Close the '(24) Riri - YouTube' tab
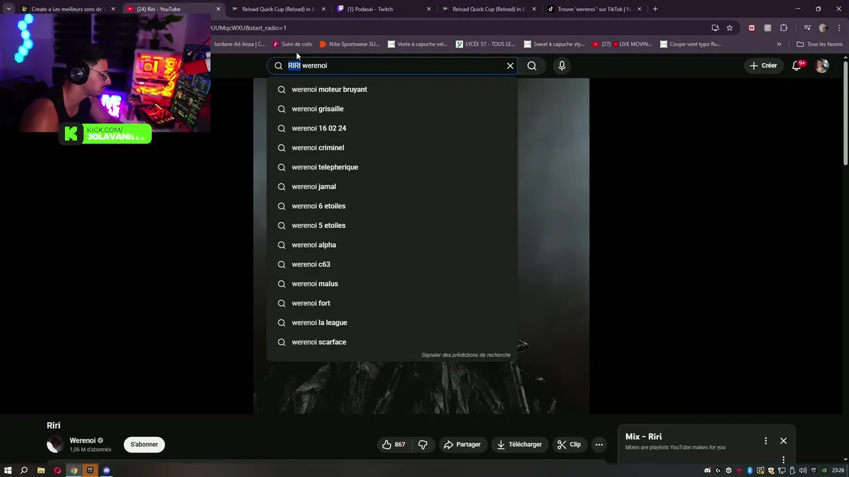 (218, 9)
